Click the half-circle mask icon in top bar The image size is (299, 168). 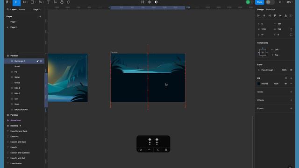point(156,2)
